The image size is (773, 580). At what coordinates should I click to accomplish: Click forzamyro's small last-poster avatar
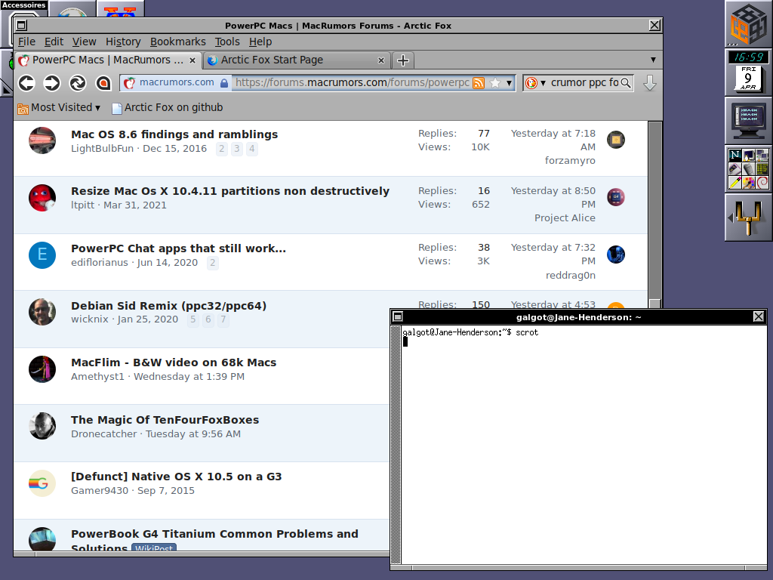pos(616,140)
